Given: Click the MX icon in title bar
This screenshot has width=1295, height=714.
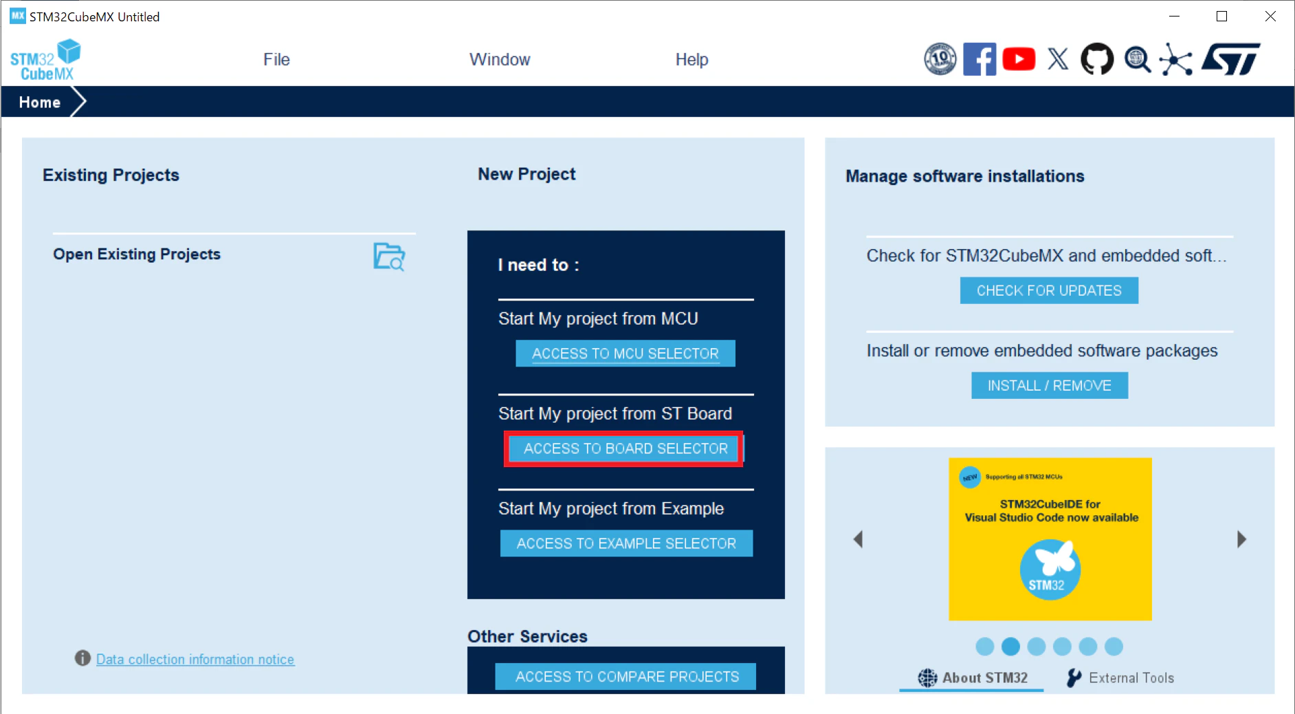Looking at the screenshot, I should (17, 16).
